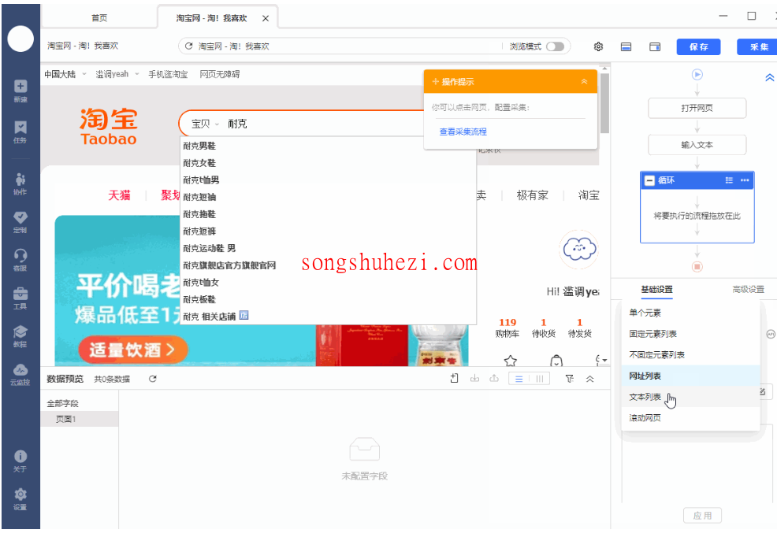Collapse the 循环 loop block with minus button
The width and height of the screenshot is (777, 537).
pyautogui.click(x=649, y=180)
